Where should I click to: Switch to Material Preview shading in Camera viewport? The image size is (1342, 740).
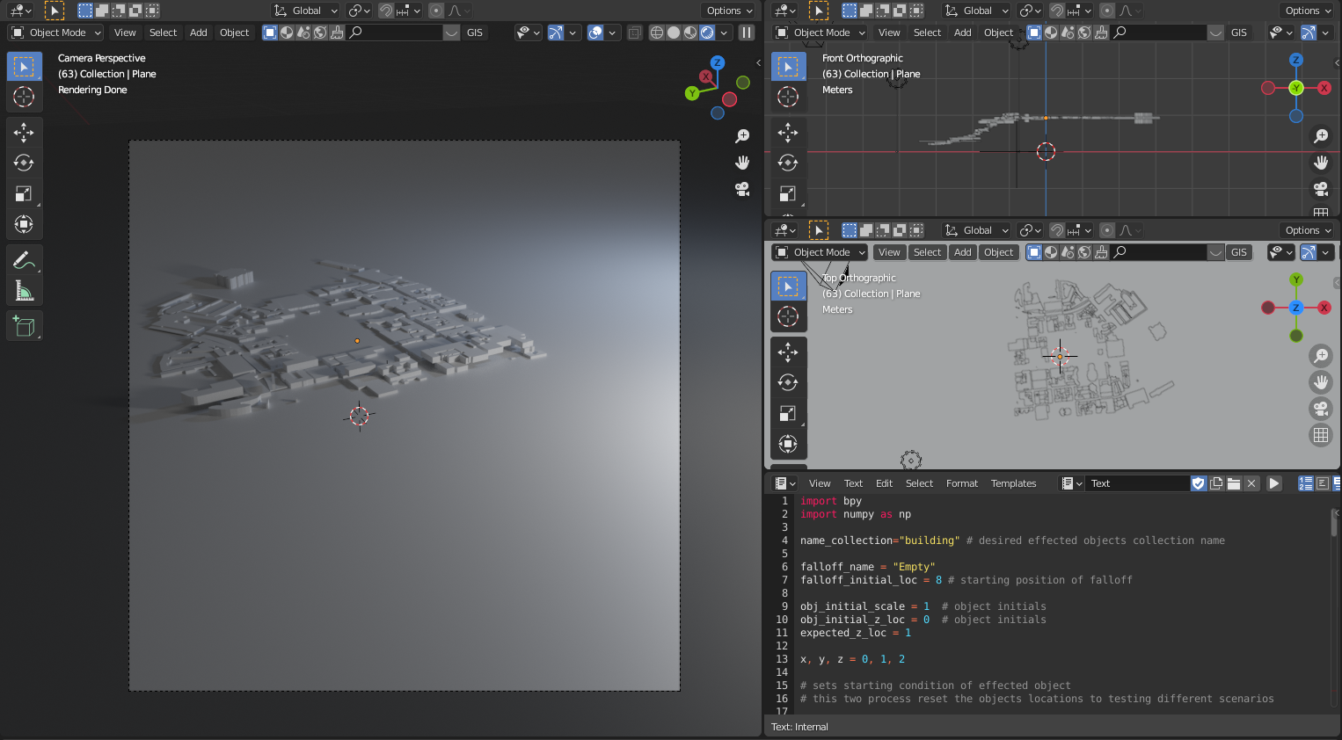(x=690, y=33)
